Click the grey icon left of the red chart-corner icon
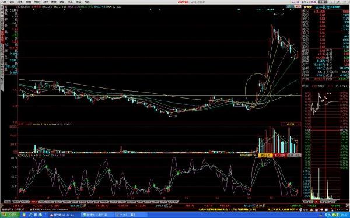The image size is (350, 218). click(290, 6)
